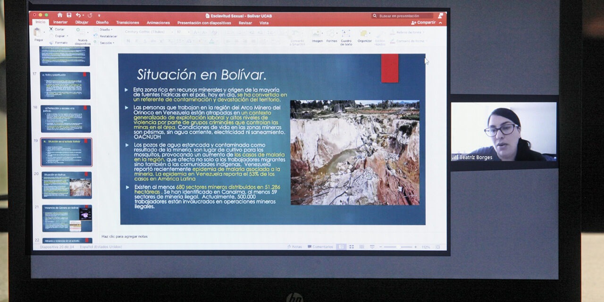
Task: Open Presentación con diapositivas tab
Action: pyautogui.click(x=204, y=23)
